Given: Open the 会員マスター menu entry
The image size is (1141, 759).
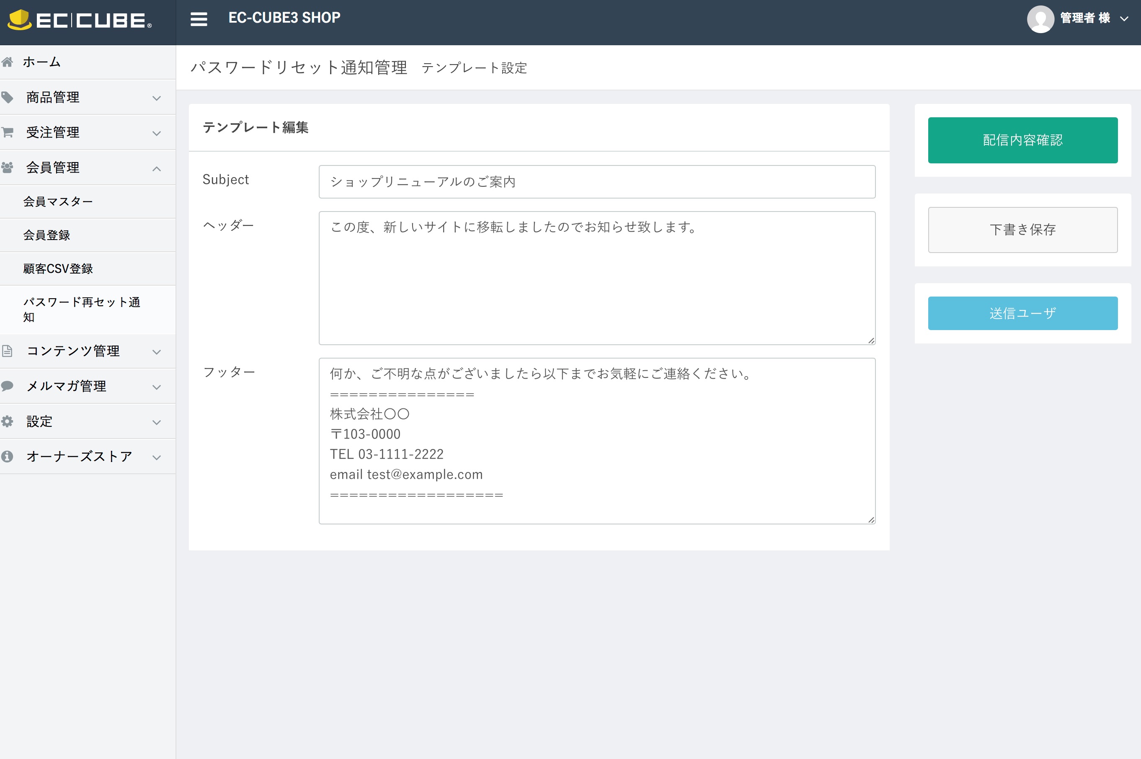Looking at the screenshot, I should (x=58, y=201).
